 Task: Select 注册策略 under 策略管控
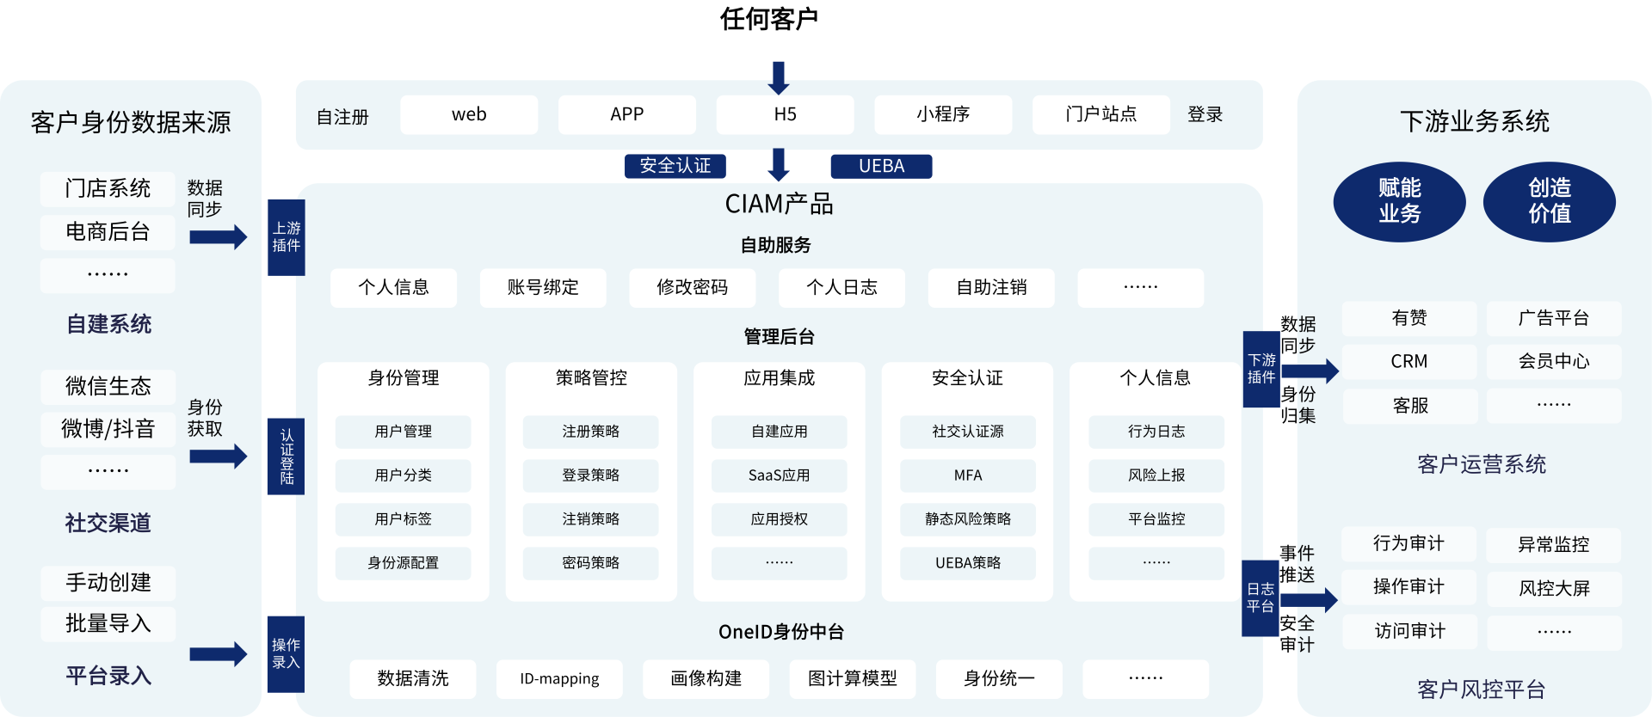[590, 432]
